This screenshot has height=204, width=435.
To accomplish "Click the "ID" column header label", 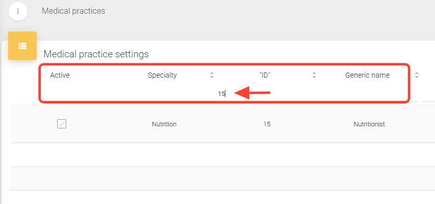I will (x=264, y=75).
